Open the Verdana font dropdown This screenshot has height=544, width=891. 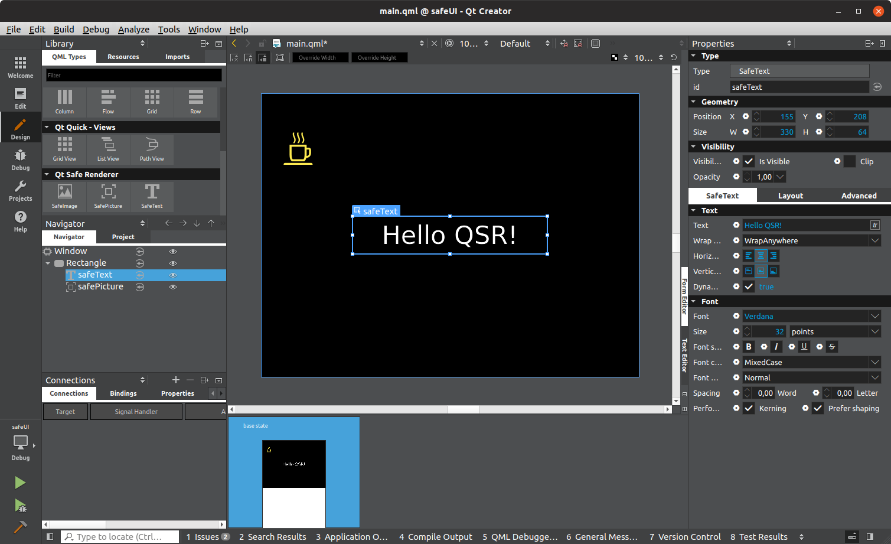coord(874,316)
